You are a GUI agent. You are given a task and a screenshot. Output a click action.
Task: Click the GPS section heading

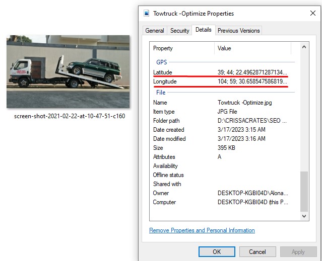(162, 62)
